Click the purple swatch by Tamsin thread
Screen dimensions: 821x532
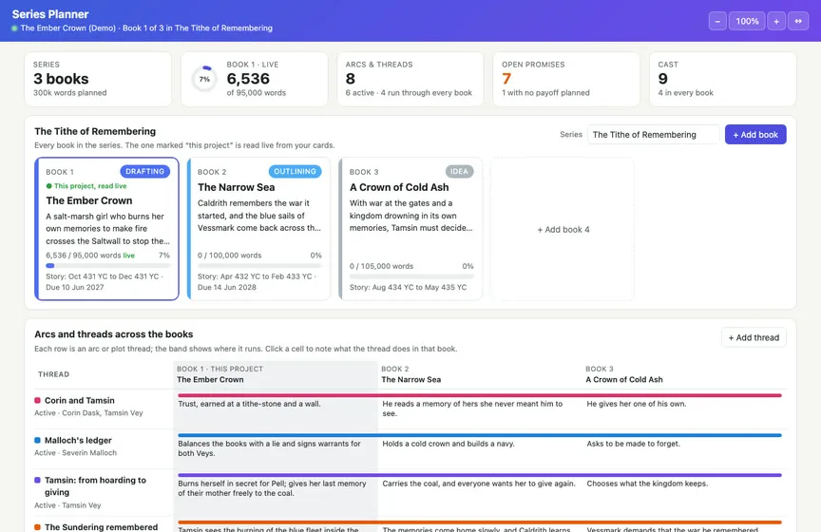click(37, 480)
